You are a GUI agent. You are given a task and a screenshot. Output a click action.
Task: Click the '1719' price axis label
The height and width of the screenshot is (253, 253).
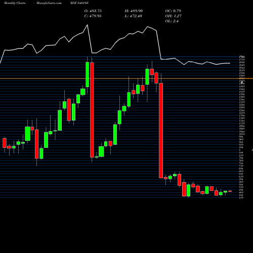[x=242, y=60]
